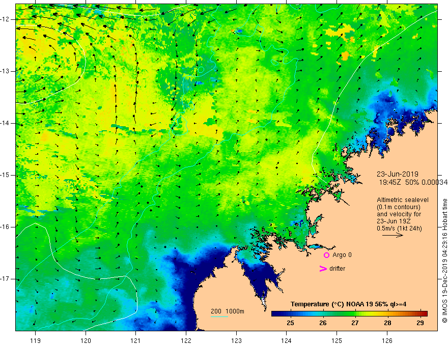This screenshot has width=448, height=346.
Task: Click the magenta drifter arrow legend icon
Action: point(323,269)
